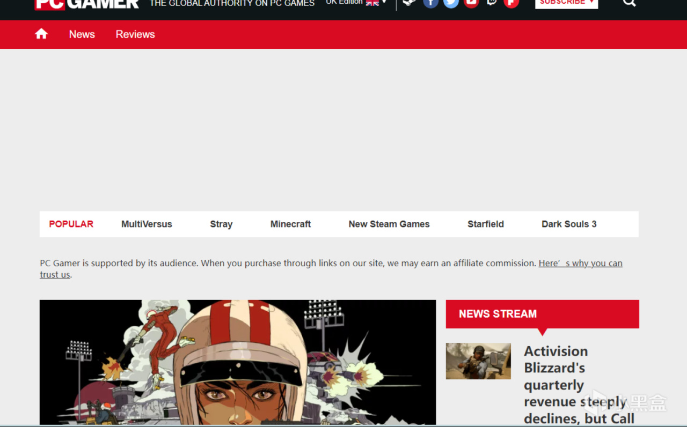Click "The Global Authority on PC Games" tagline
The height and width of the screenshot is (427, 687).
pos(232,3)
